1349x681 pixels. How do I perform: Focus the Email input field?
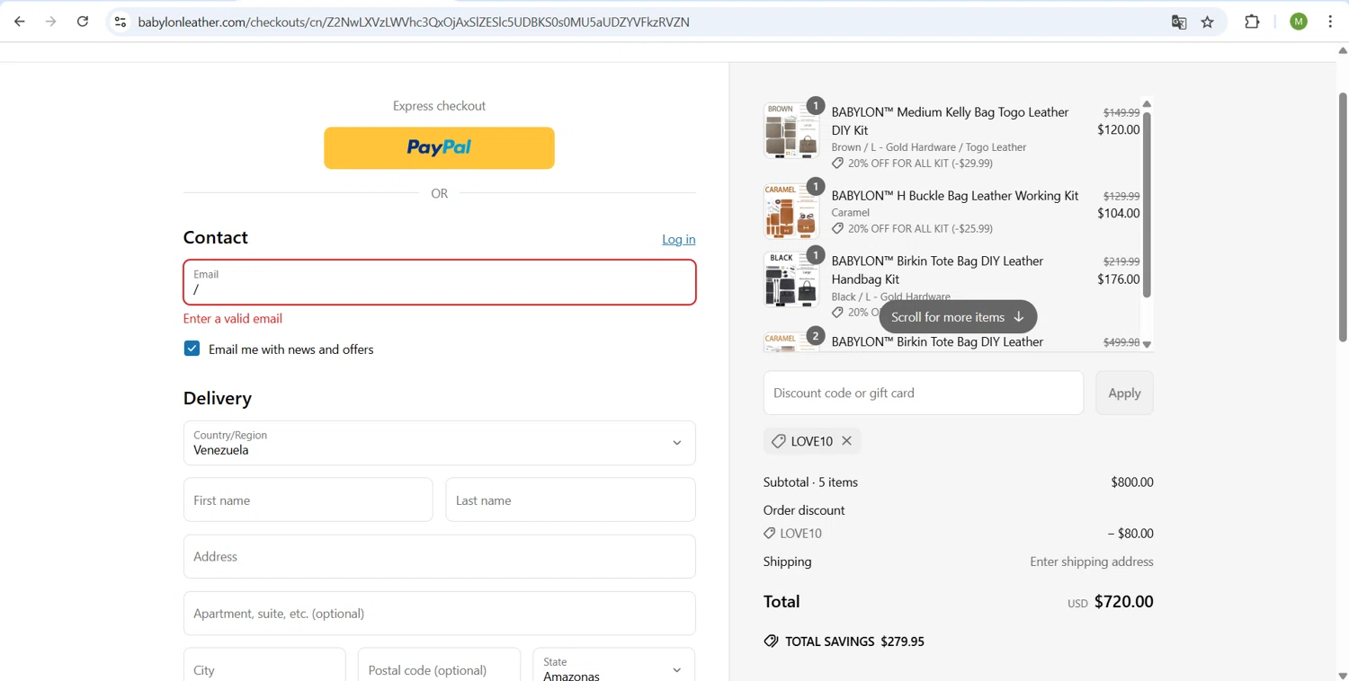[439, 282]
